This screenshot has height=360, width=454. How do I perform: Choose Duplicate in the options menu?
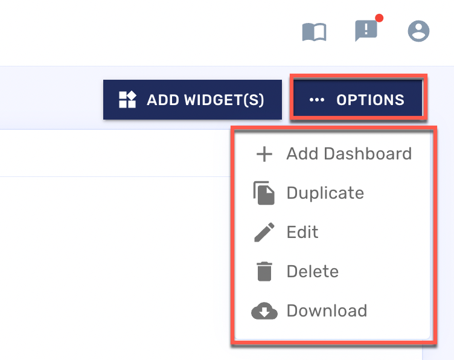click(325, 193)
